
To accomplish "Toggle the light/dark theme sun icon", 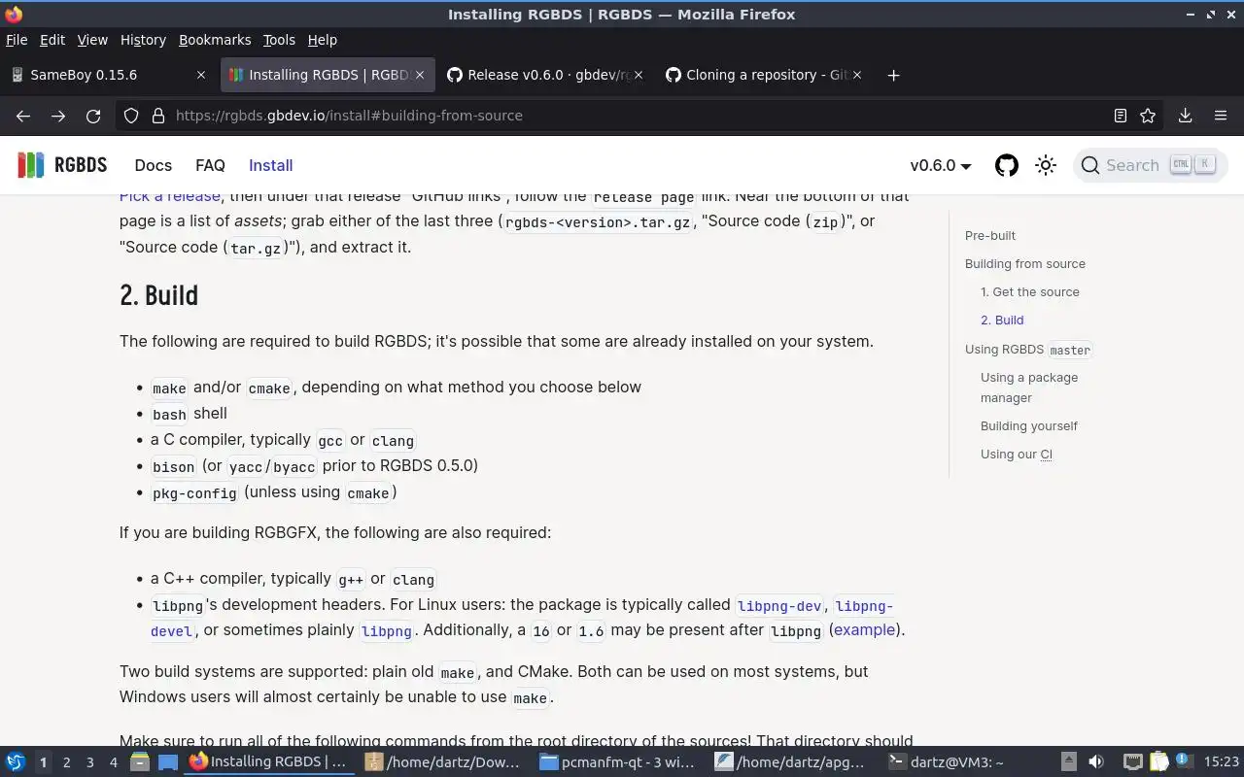I will coord(1046,165).
